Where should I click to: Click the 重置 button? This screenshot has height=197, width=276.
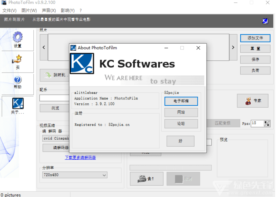pos(255,48)
